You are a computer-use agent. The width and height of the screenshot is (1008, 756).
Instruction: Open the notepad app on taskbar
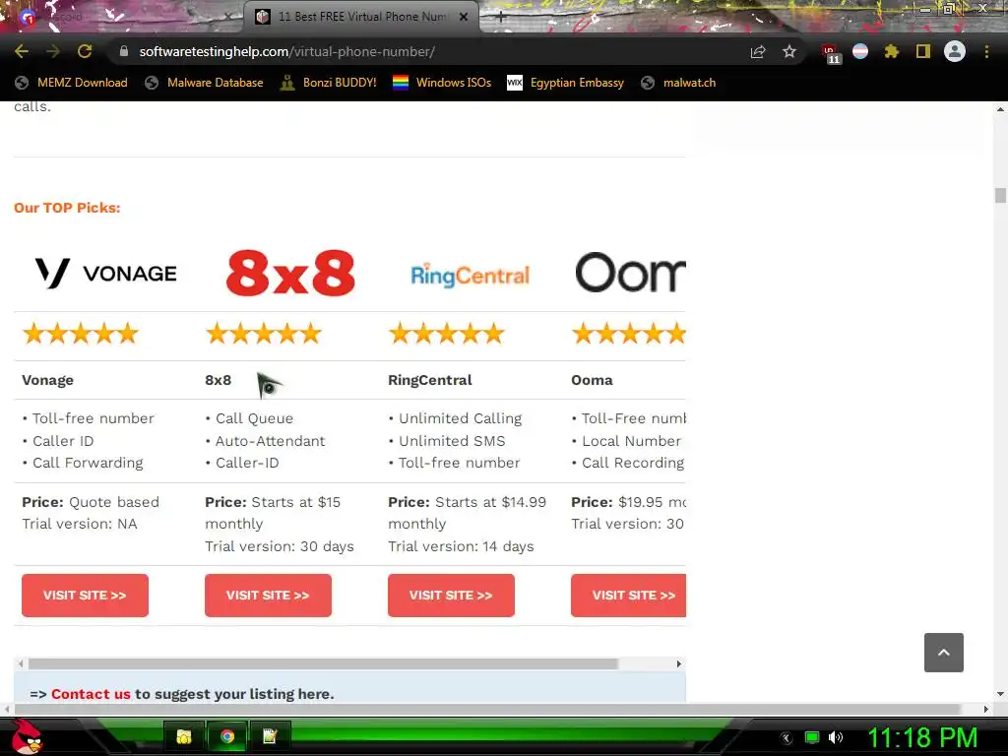[270, 736]
